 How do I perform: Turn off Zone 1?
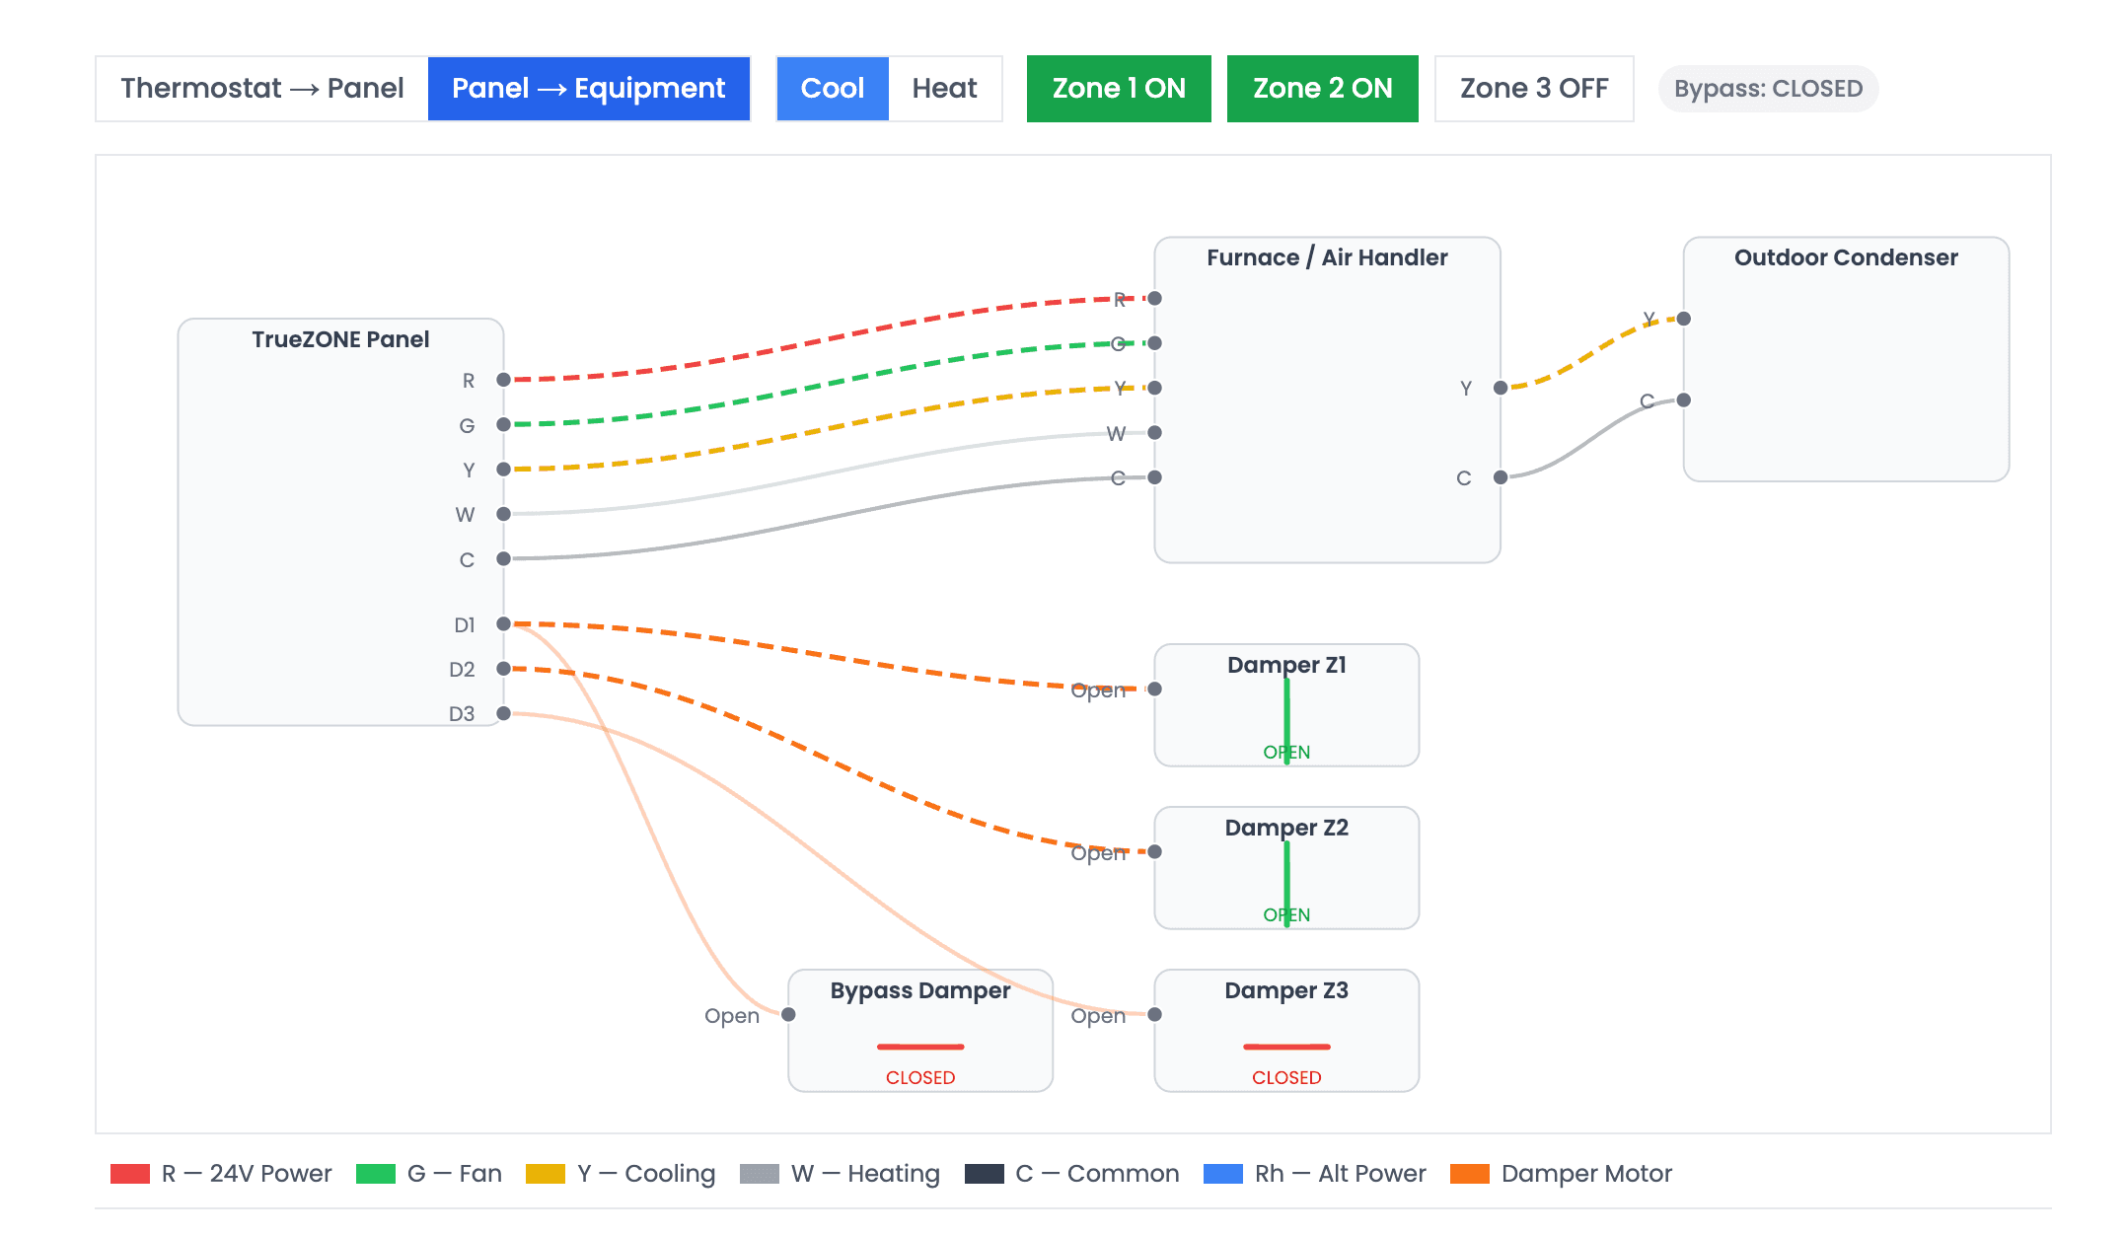point(1118,88)
